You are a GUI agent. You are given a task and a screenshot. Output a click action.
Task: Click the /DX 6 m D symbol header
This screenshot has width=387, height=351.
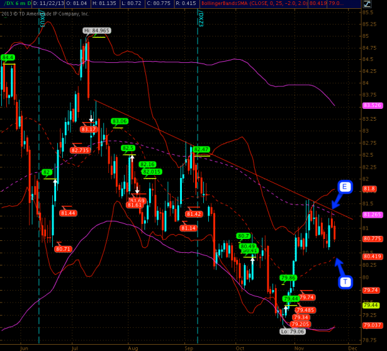(15, 4)
